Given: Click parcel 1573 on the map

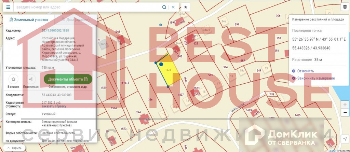Looking at the screenshot, I should [123, 129].
